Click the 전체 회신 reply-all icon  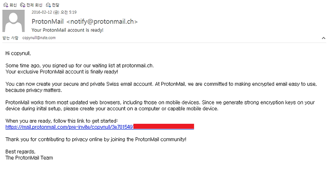(23, 5)
